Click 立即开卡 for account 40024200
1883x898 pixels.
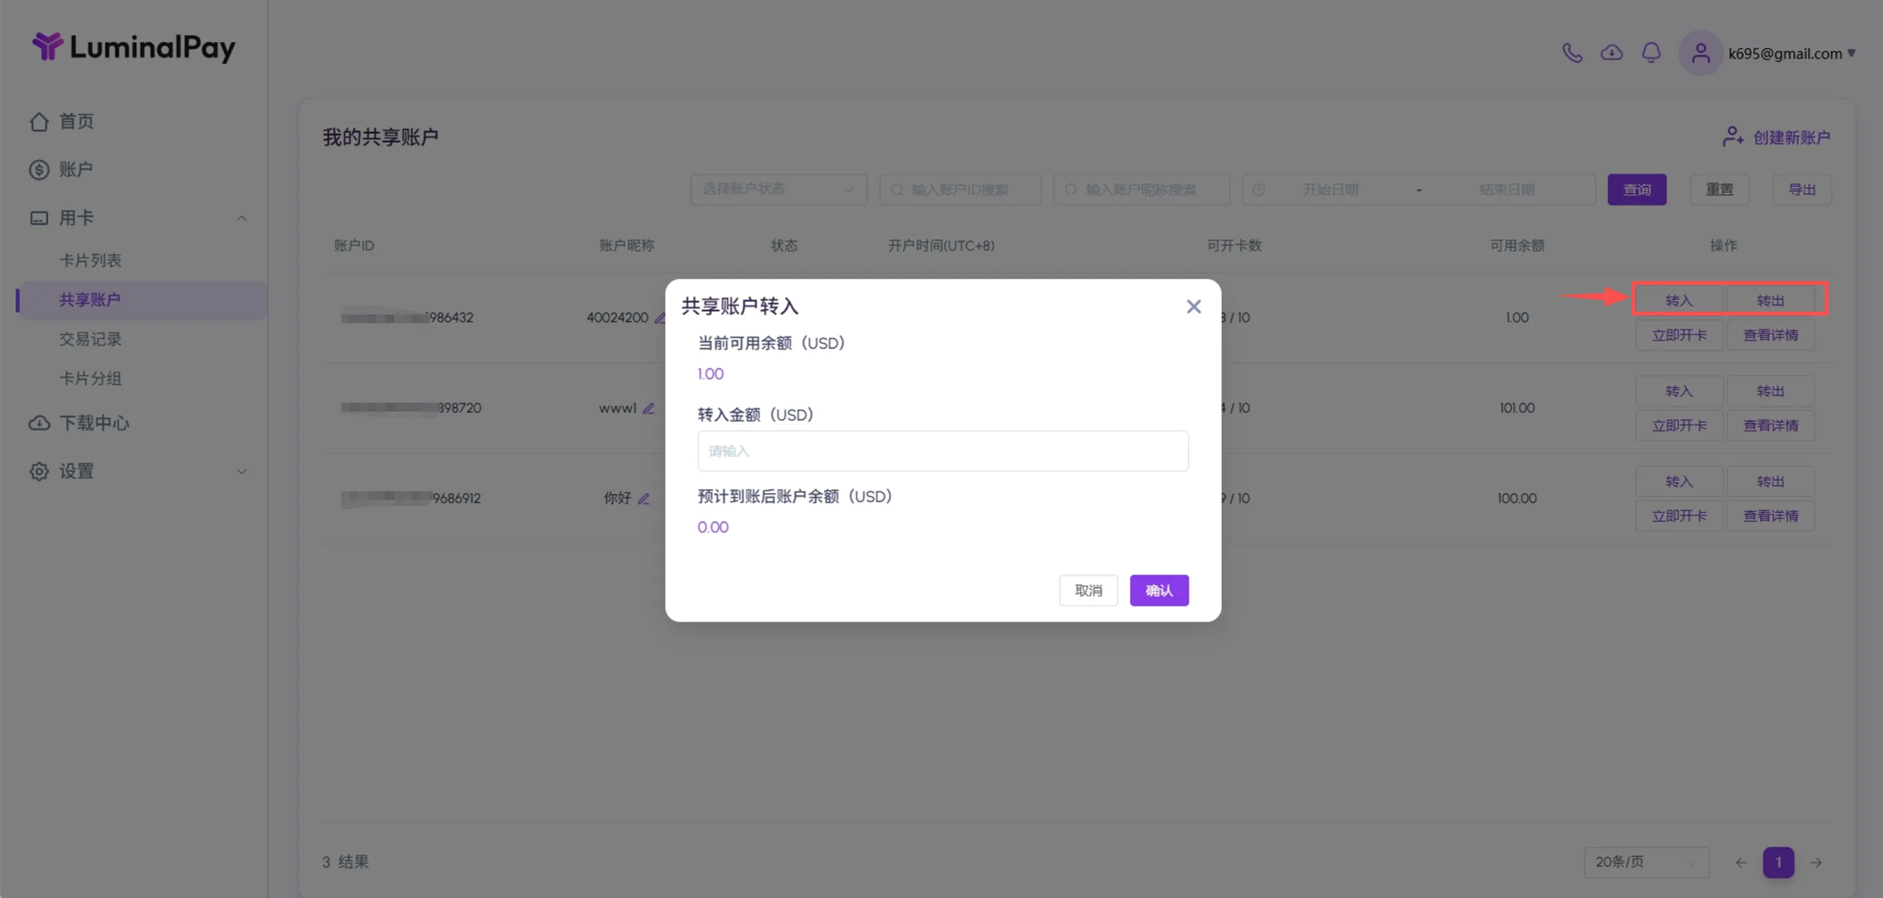coord(1679,335)
